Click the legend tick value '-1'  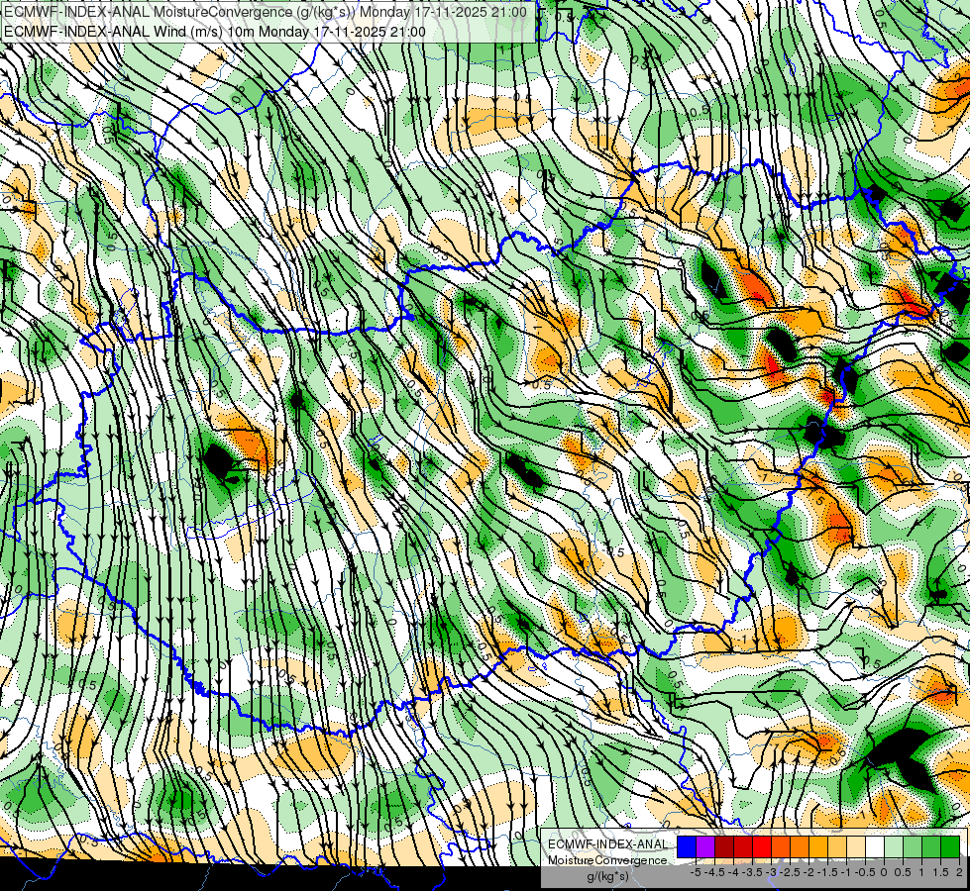[x=846, y=872]
